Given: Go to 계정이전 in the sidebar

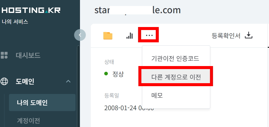Looking at the screenshot, I should [28, 121].
